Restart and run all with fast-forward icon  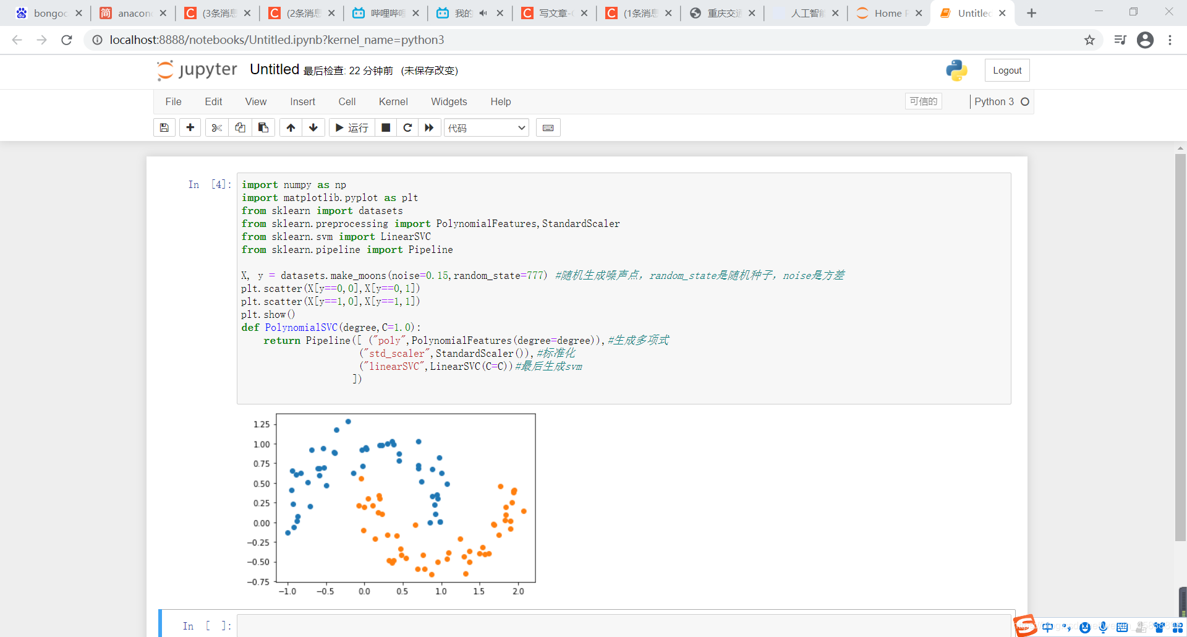tap(429, 127)
